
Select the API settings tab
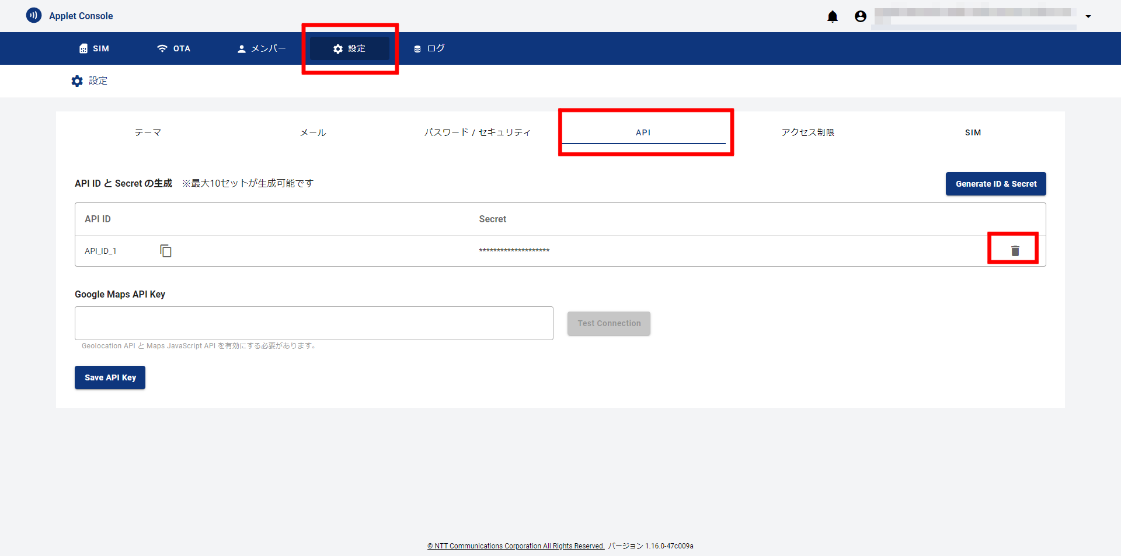coord(643,132)
